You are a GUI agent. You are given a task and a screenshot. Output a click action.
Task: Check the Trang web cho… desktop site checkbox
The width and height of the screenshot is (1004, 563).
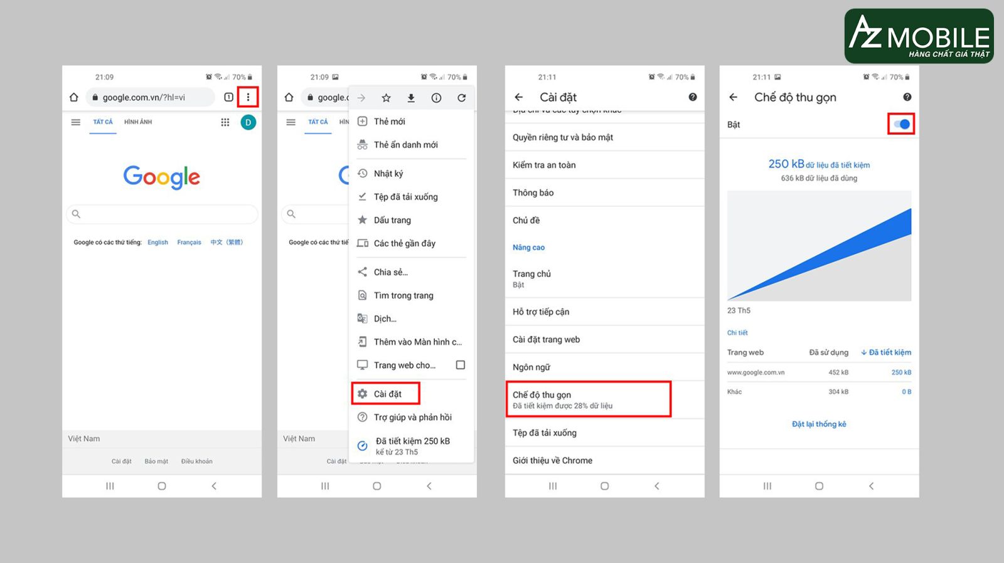click(x=461, y=365)
